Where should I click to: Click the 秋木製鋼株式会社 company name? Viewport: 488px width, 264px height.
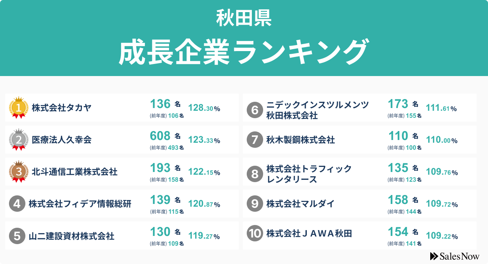(x=301, y=140)
